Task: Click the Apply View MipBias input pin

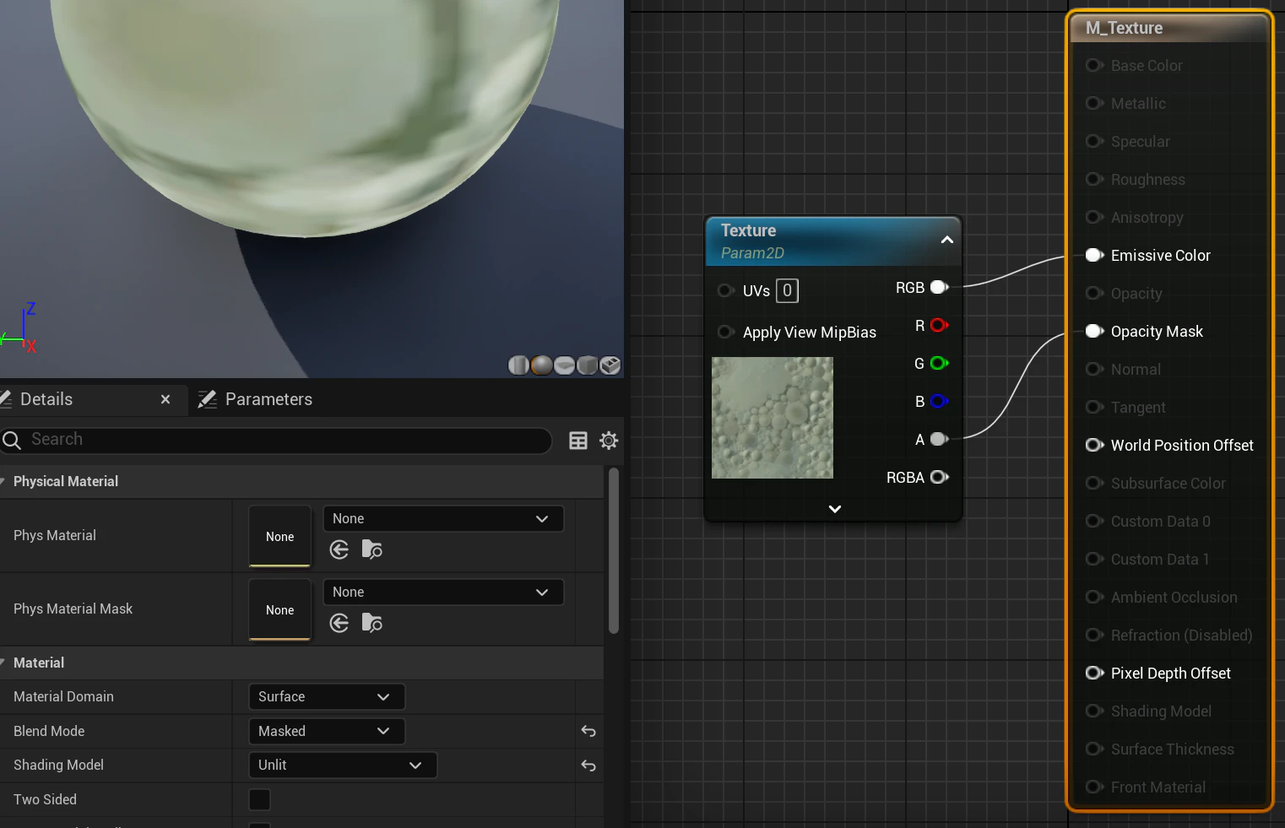Action: [x=725, y=332]
